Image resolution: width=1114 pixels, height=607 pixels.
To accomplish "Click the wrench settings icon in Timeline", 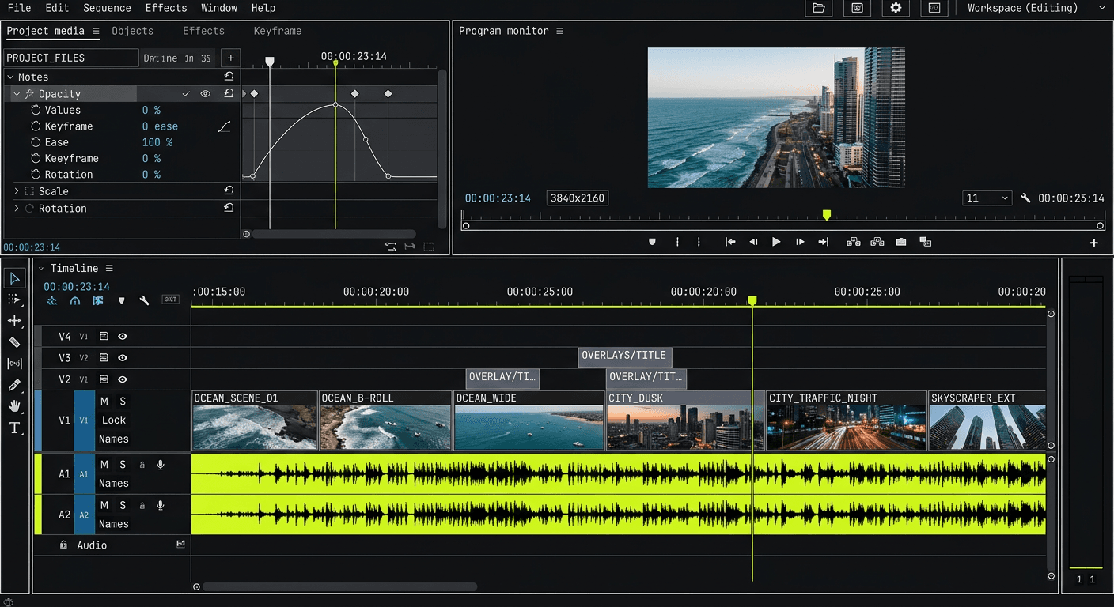I will coord(144,300).
